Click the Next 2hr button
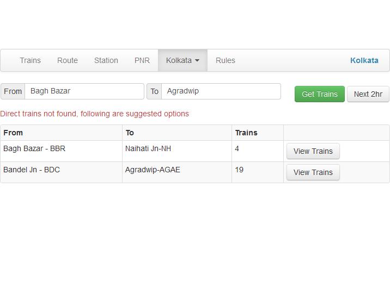 (368, 94)
